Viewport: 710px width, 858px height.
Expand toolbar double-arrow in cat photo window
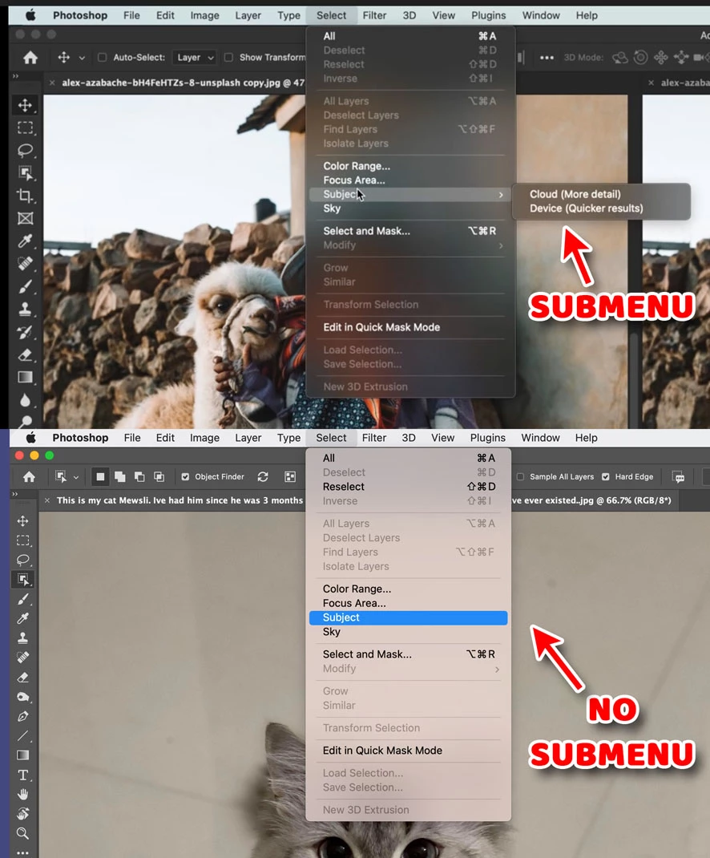click(x=14, y=494)
